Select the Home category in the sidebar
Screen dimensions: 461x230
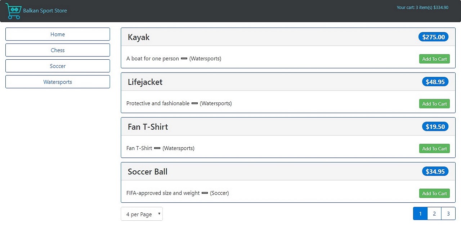58,34
